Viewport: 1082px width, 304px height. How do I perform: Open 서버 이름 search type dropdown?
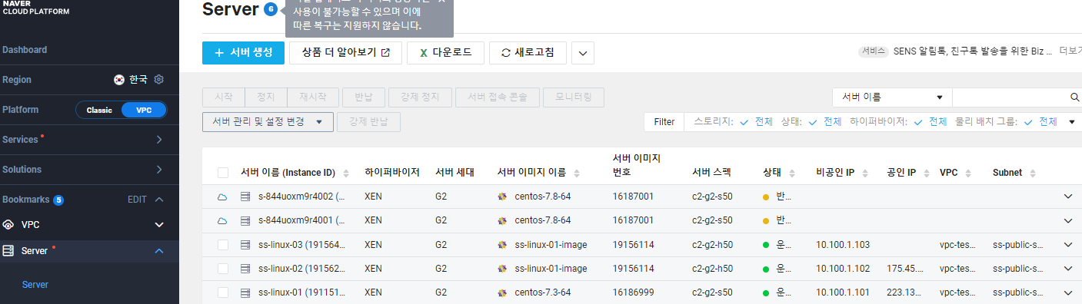tap(892, 97)
